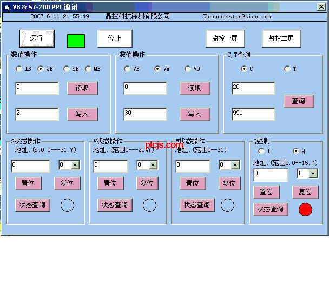Click 复位 in Q强制 group

point(305,192)
